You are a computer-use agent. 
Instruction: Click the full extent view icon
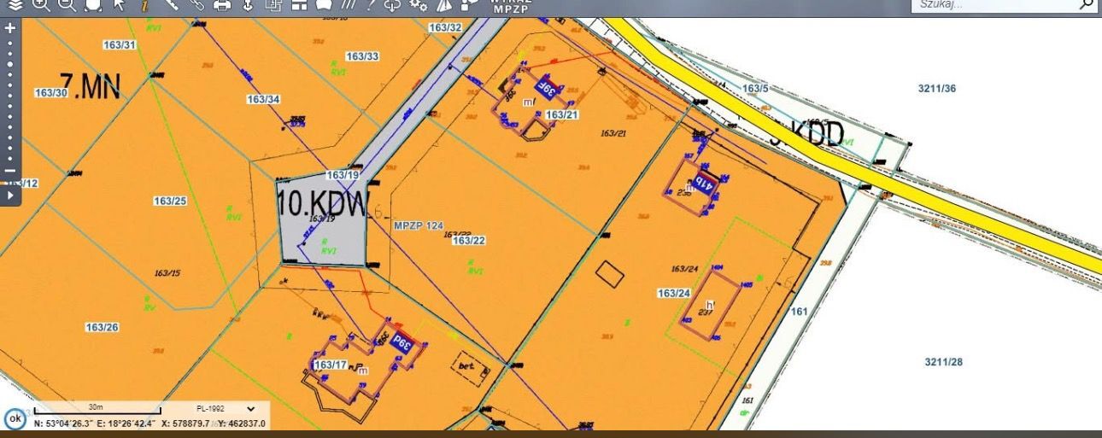click(92, 4)
